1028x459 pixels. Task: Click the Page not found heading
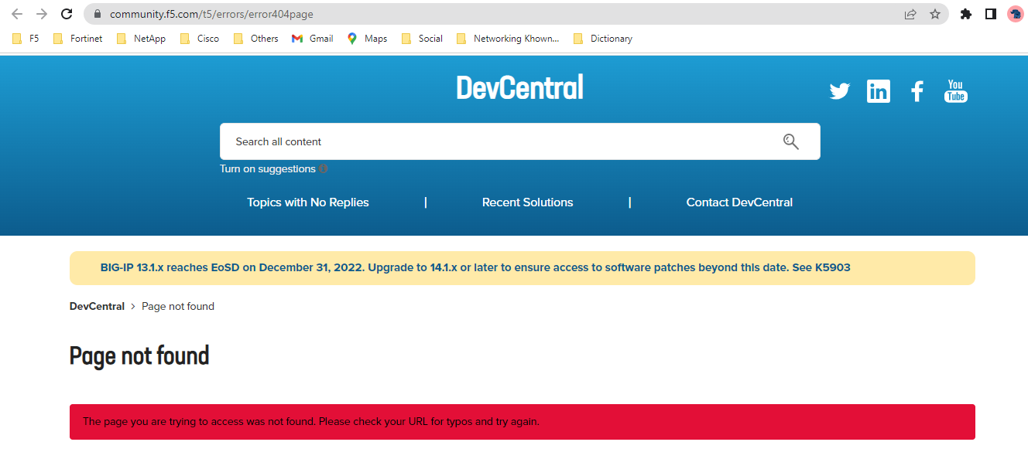point(139,355)
